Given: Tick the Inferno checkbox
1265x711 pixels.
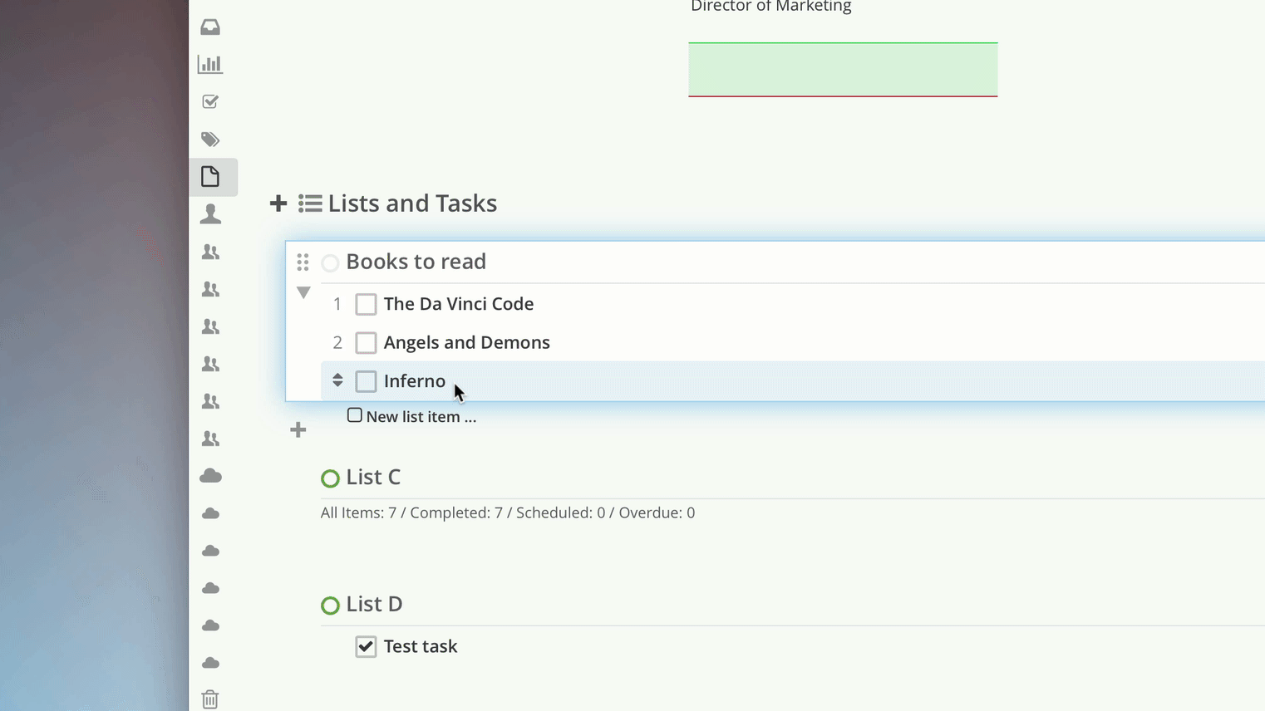Looking at the screenshot, I should pyautogui.click(x=366, y=381).
